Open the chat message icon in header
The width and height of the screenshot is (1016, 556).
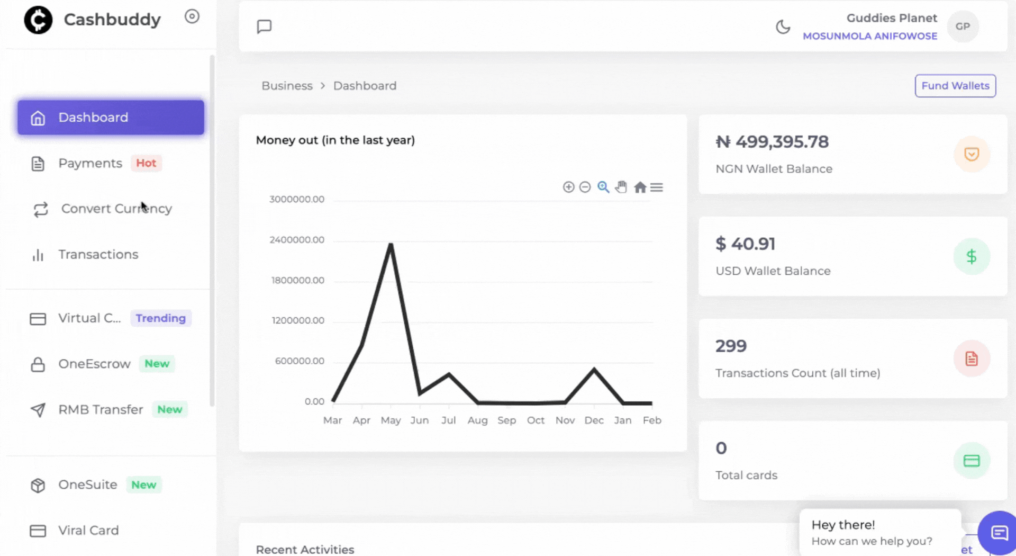pos(264,26)
